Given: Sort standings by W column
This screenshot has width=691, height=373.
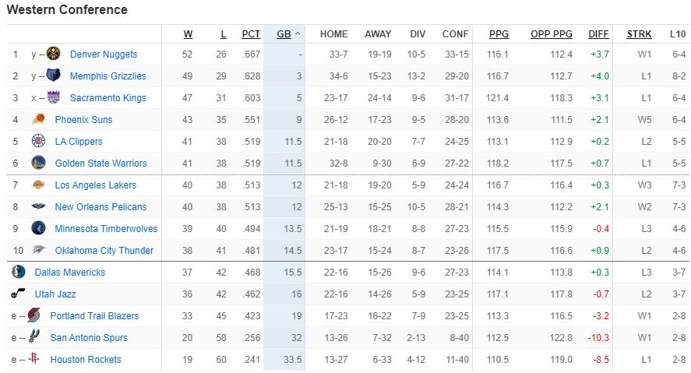Looking at the screenshot, I should (189, 34).
